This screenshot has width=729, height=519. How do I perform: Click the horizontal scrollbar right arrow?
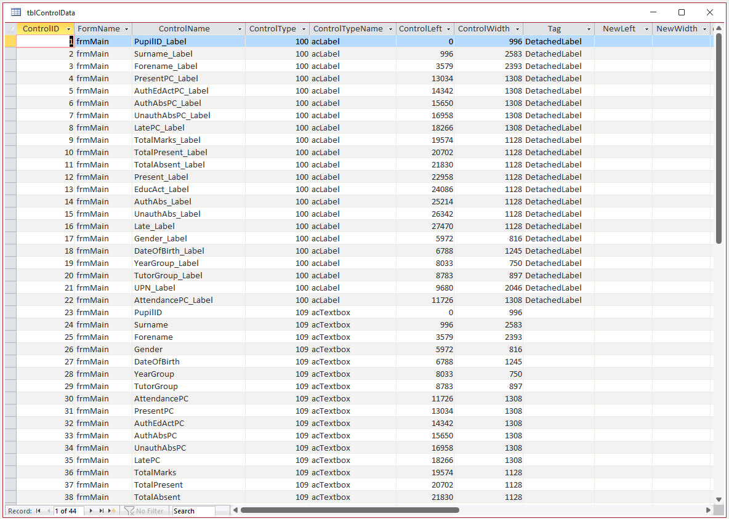tap(709, 510)
